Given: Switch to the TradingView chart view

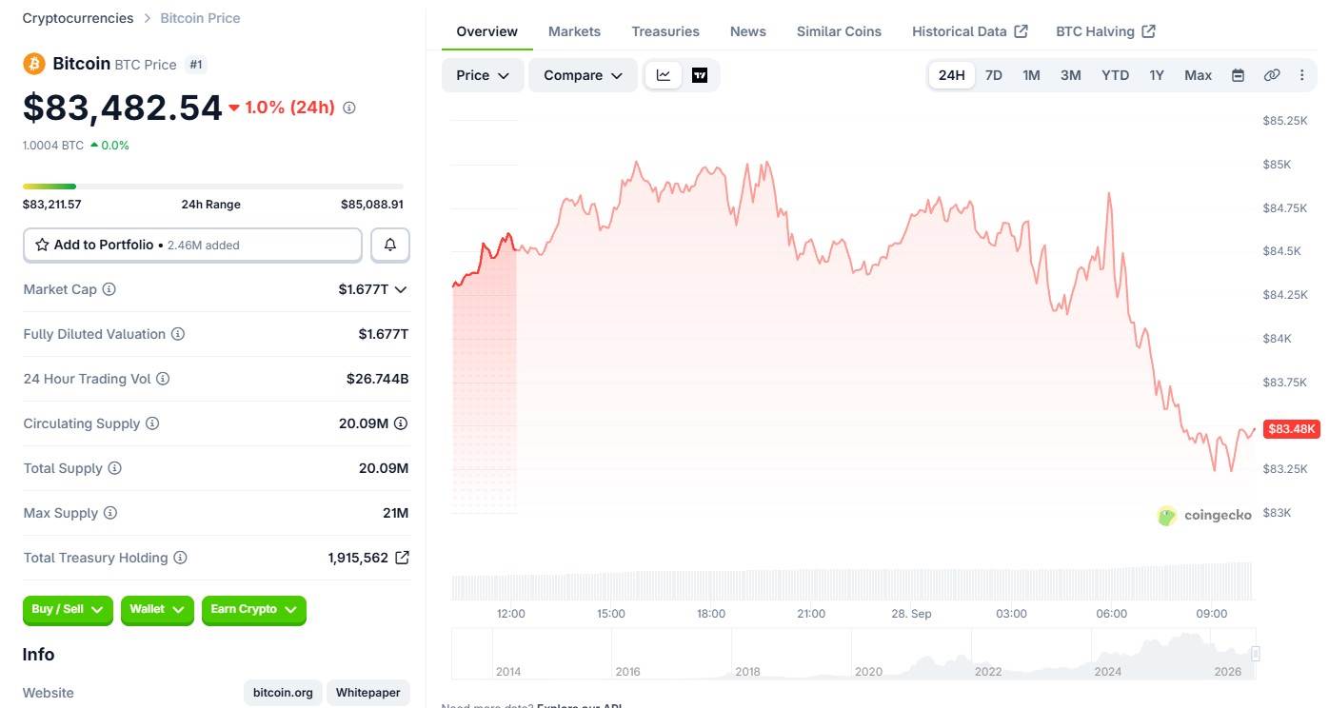Looking at the screenshot, I should click(x=700, y=75).
